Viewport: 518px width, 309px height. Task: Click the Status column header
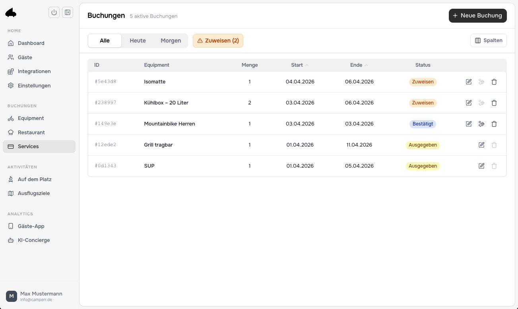click(x=423, y=65)
